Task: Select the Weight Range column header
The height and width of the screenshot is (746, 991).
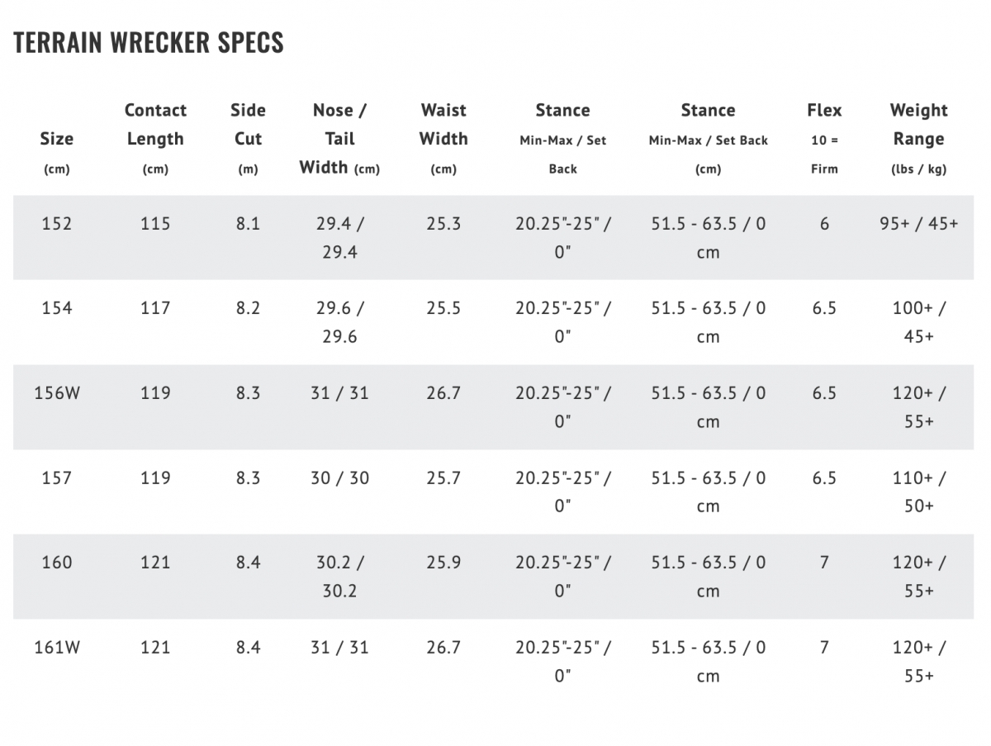Action: 918,139
